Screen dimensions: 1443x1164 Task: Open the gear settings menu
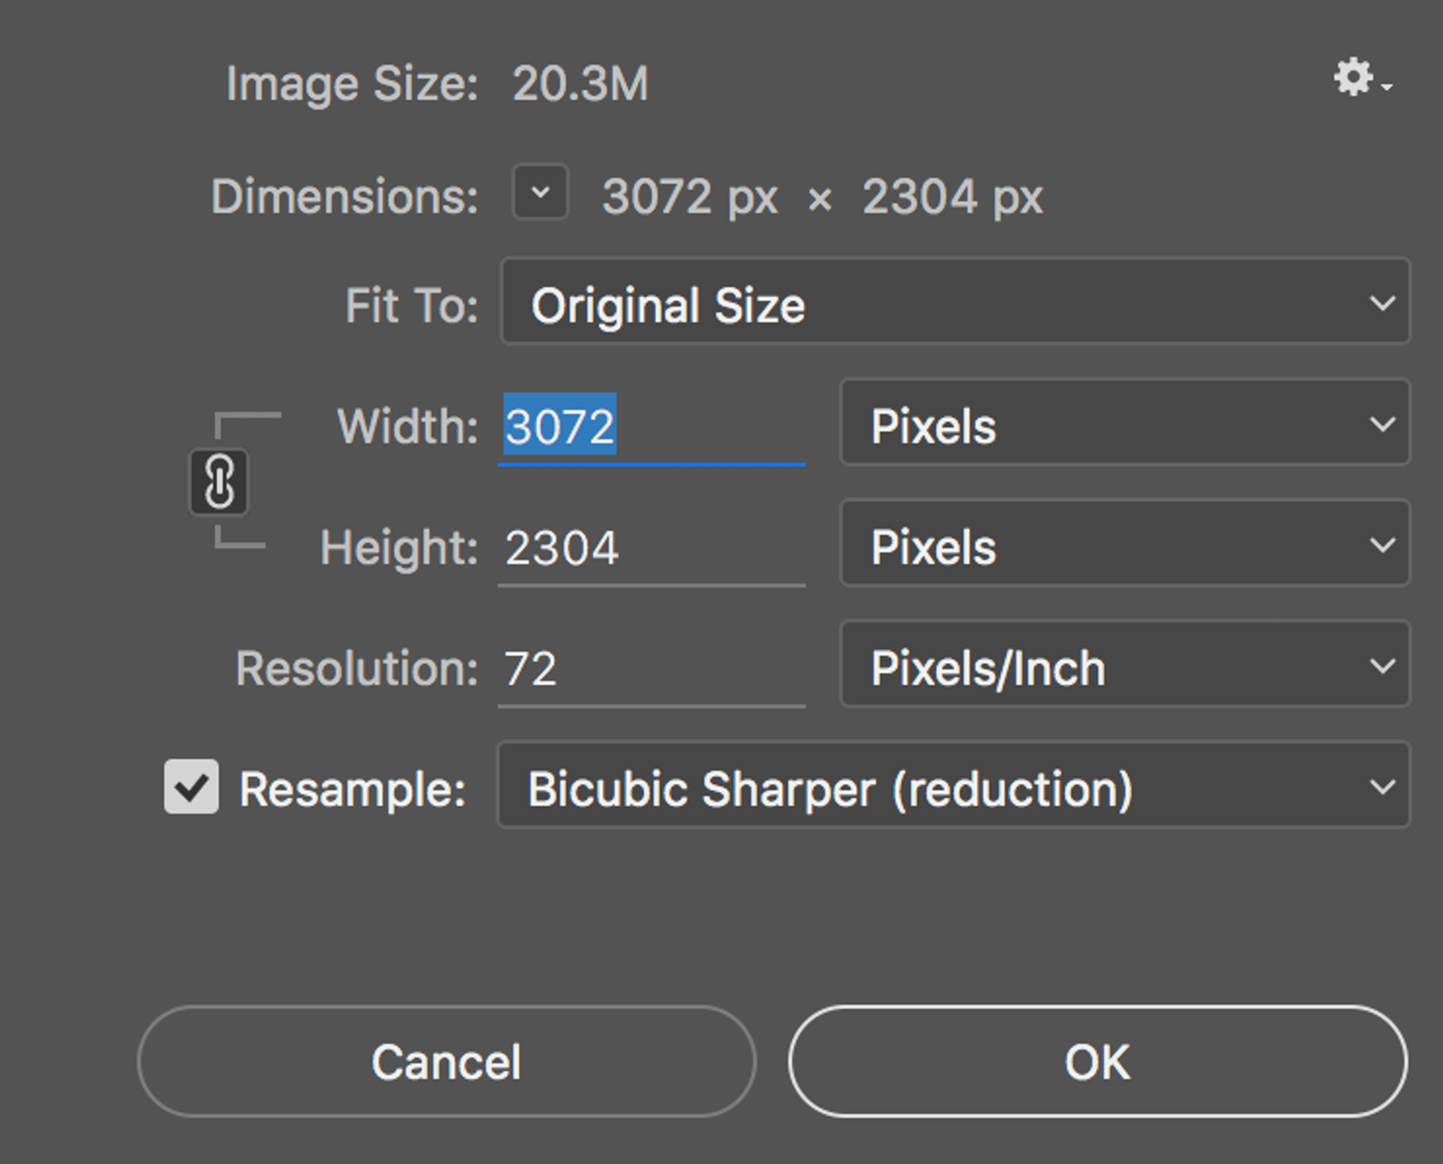pos(1360,79)
